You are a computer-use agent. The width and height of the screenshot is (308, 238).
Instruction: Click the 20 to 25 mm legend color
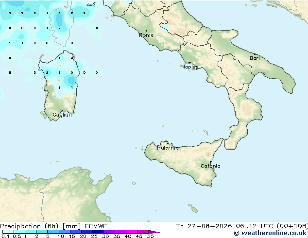pos(86,232)
